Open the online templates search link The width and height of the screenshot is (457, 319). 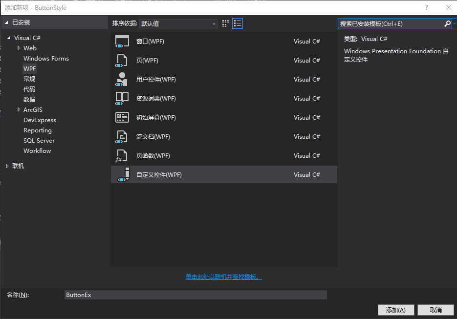(223, 276)
